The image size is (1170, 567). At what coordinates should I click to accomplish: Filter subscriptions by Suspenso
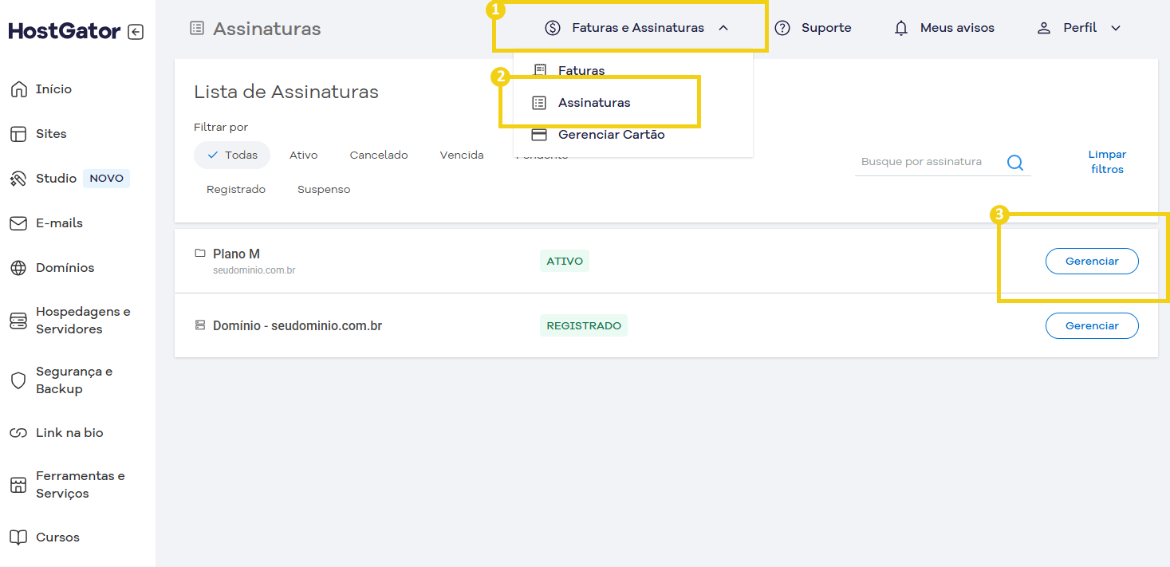tap(324, 190)
